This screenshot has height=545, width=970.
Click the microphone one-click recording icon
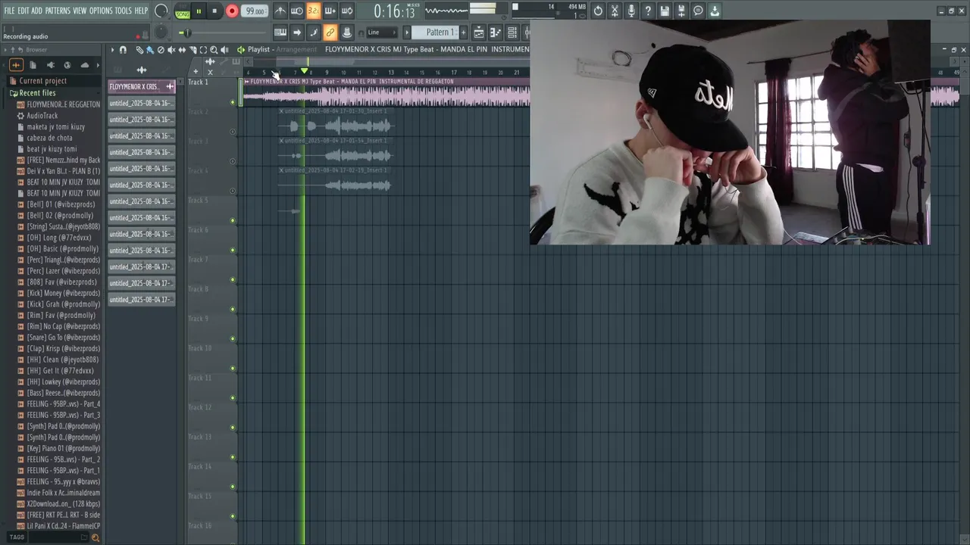(x=631, y=11)
